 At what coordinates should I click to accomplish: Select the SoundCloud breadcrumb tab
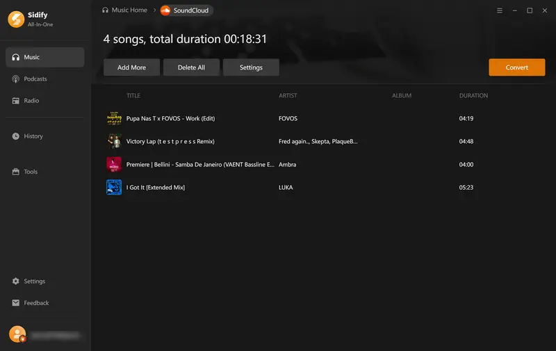(186, 10)
